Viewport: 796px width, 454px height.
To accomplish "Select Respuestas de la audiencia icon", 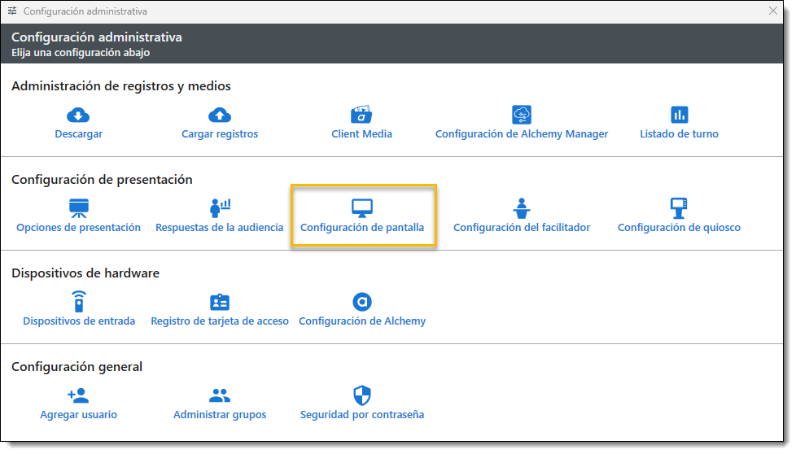I will (220, 207).
